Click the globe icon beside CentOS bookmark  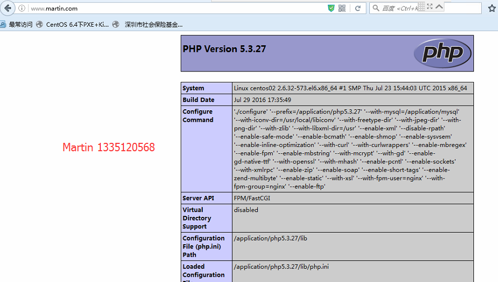pos(39,25)
